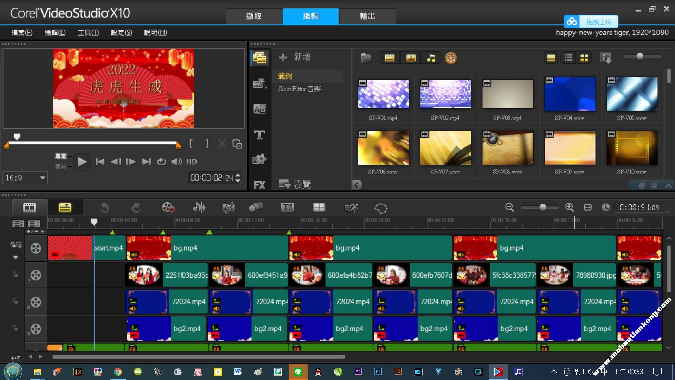
Task: Open the 說明(H) menu
Action: point(155,32)
